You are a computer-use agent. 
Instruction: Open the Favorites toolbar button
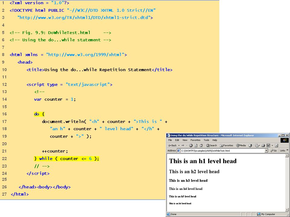click(226, 145)
